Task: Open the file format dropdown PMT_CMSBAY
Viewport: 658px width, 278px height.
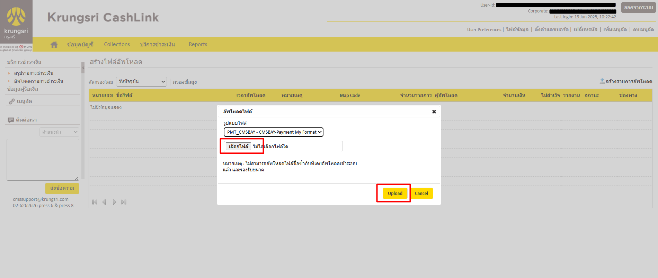Action: [274, 132]
